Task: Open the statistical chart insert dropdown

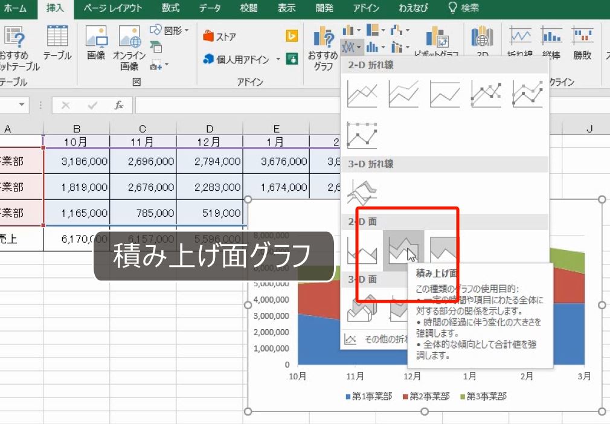Action: (375, 48)
